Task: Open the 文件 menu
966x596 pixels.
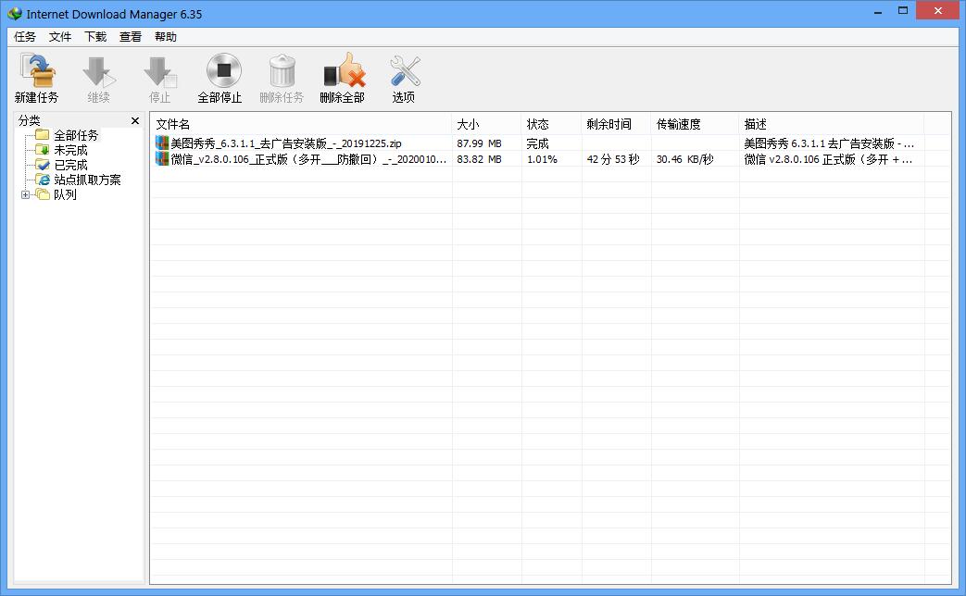Action: pos(60,37)
